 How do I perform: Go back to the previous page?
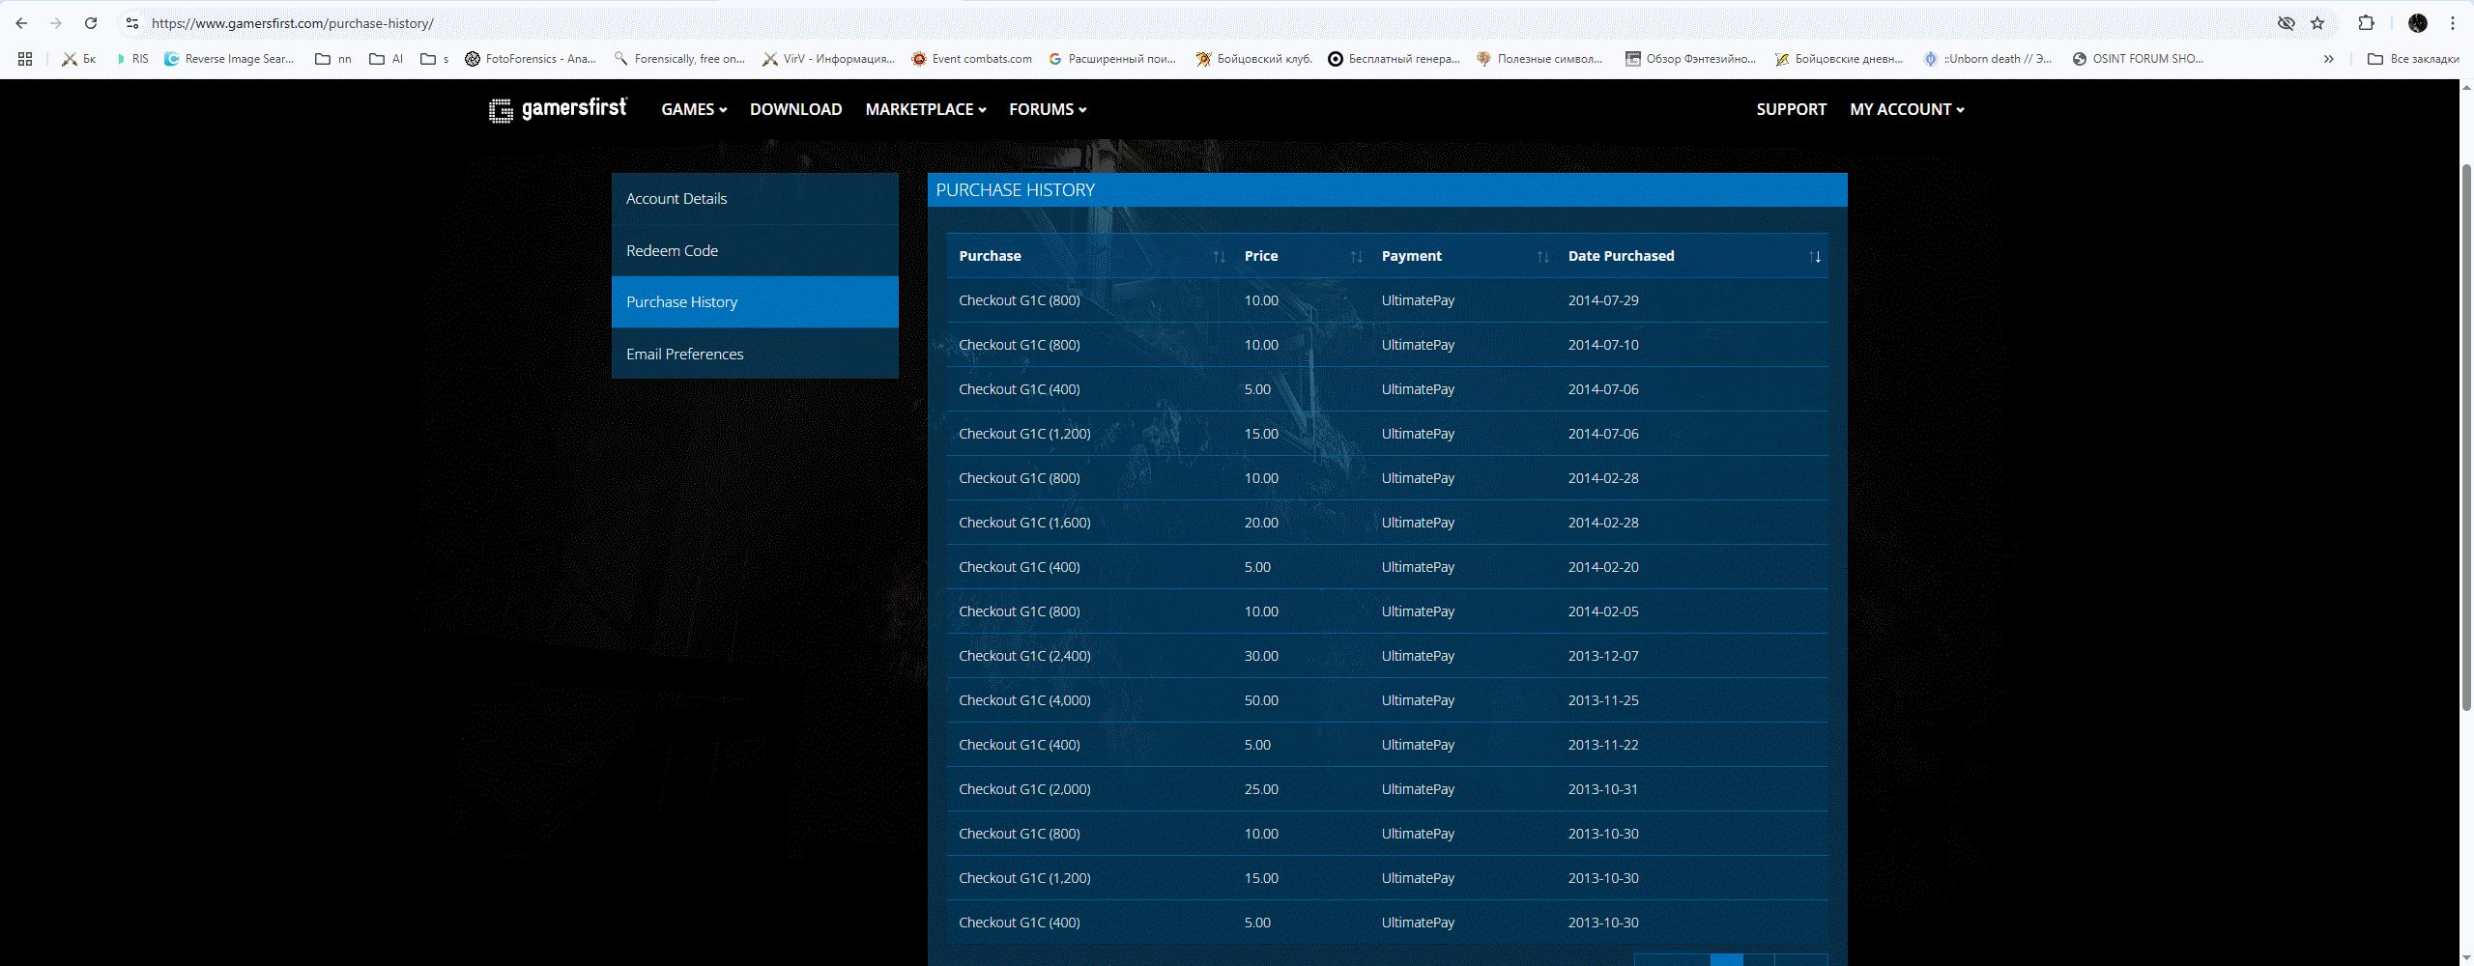pos(21,23)
